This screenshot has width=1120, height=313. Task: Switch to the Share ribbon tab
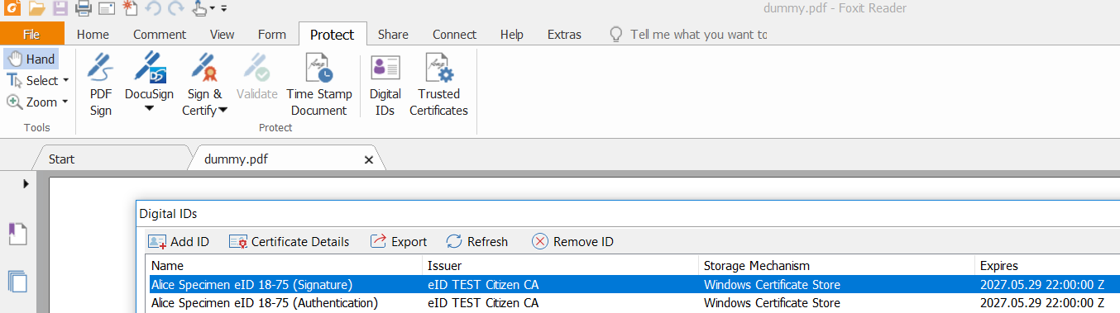393,34
